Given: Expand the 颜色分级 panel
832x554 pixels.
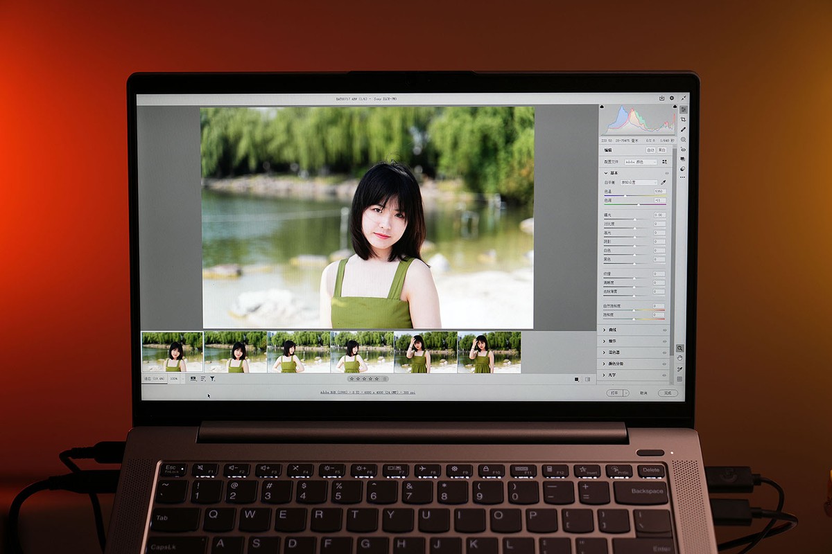Looking at the screenshot, I should 604,364.
